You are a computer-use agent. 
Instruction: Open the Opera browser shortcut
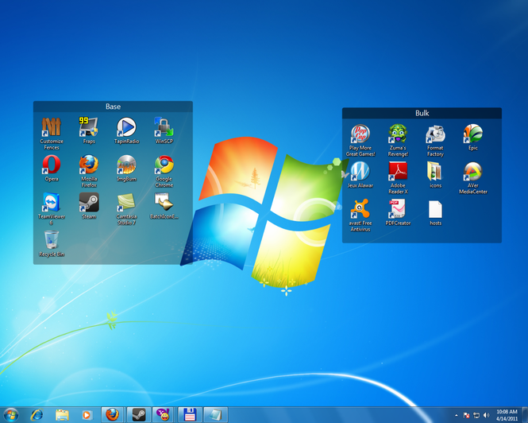tap(51, 169)
